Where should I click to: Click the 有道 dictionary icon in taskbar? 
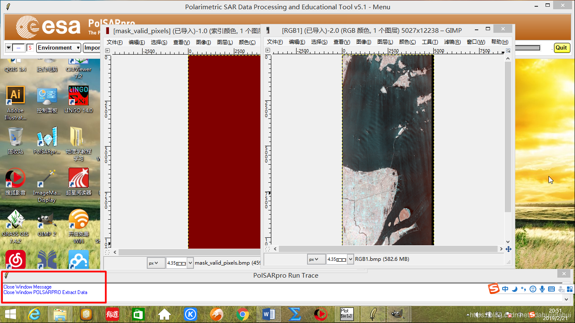(112, 314)
